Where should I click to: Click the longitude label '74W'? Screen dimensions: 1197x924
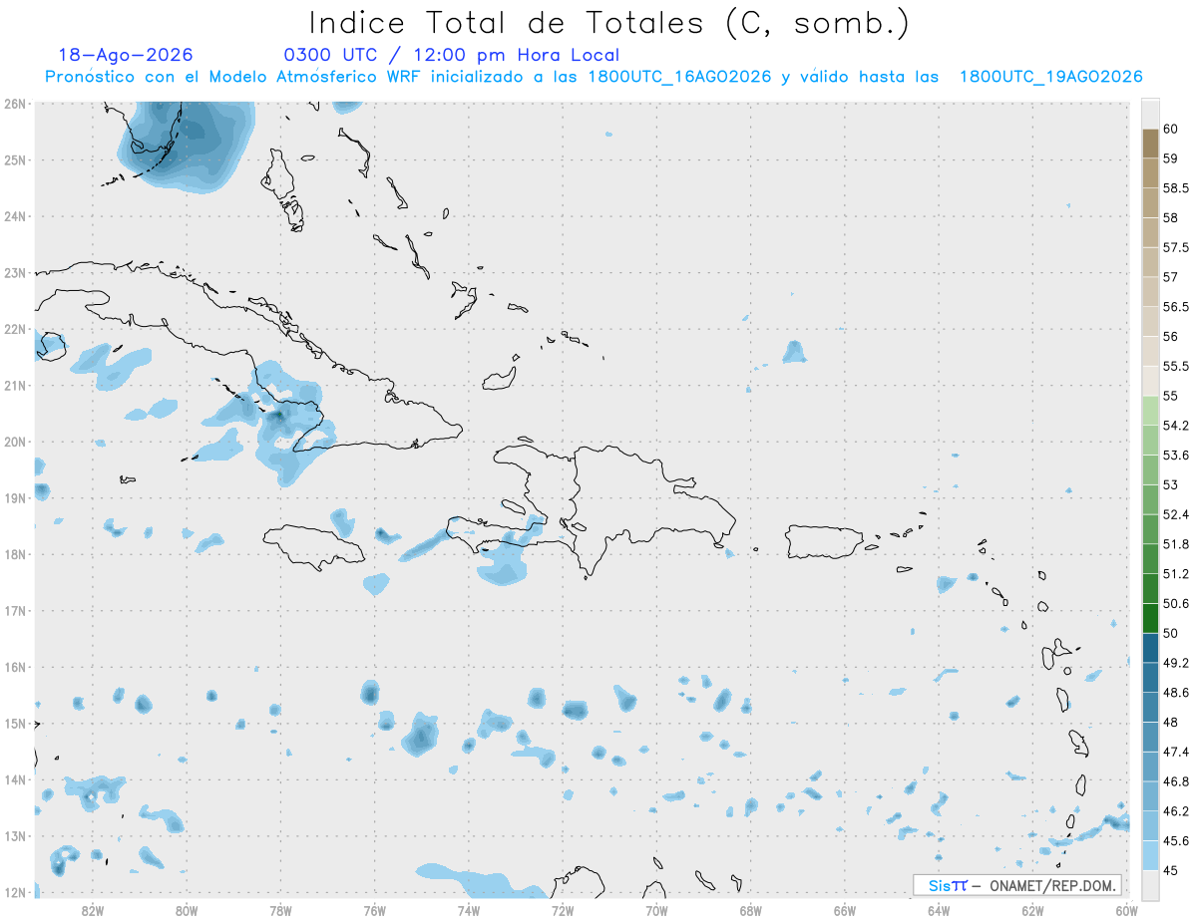coord(469,910)
